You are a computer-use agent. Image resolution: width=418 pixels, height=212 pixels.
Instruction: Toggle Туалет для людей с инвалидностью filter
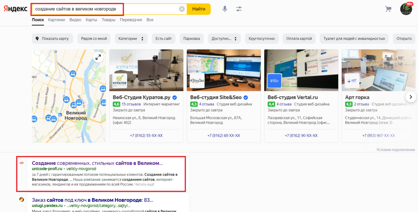point(354,39)
